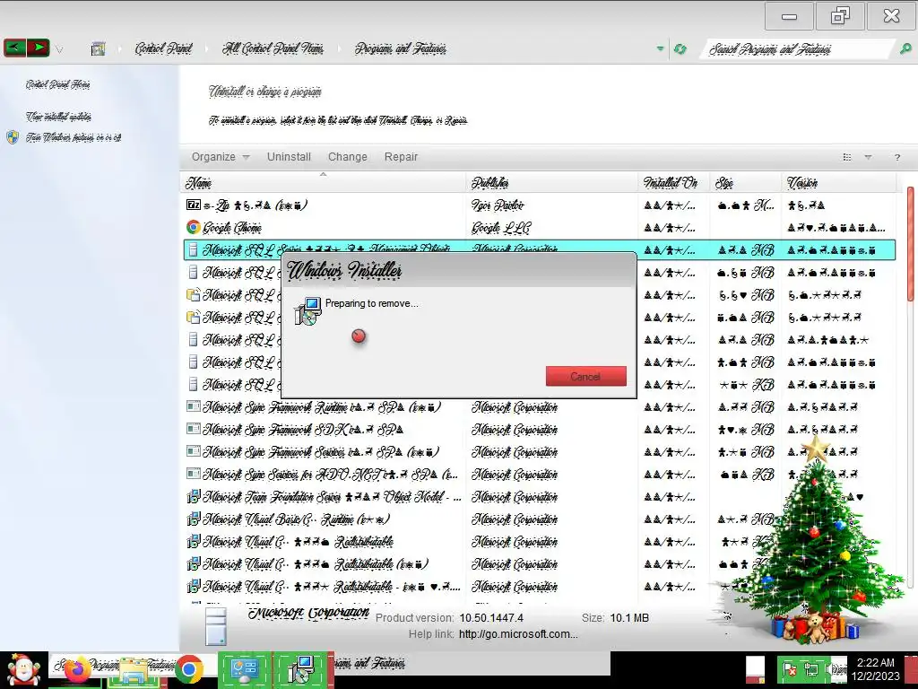Select Microsoft Team Foundation Server Object Model name
The width and height of the screenshot is (918, 689).
coord(332,497)
